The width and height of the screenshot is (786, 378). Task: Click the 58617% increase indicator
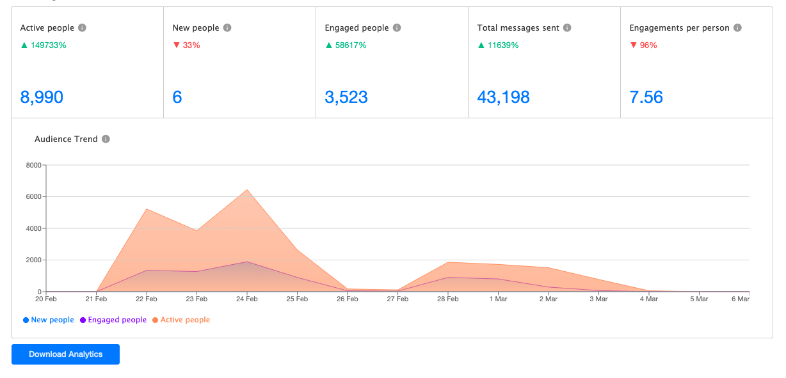346,45
